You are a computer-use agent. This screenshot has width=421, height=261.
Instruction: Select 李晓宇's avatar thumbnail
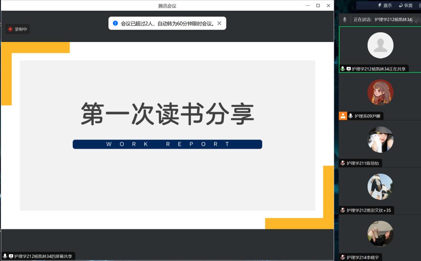(380, 233)
